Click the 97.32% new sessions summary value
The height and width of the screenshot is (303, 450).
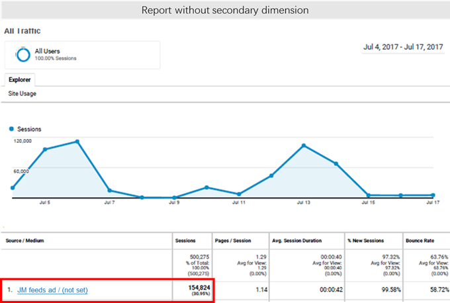tap(391, 257)
